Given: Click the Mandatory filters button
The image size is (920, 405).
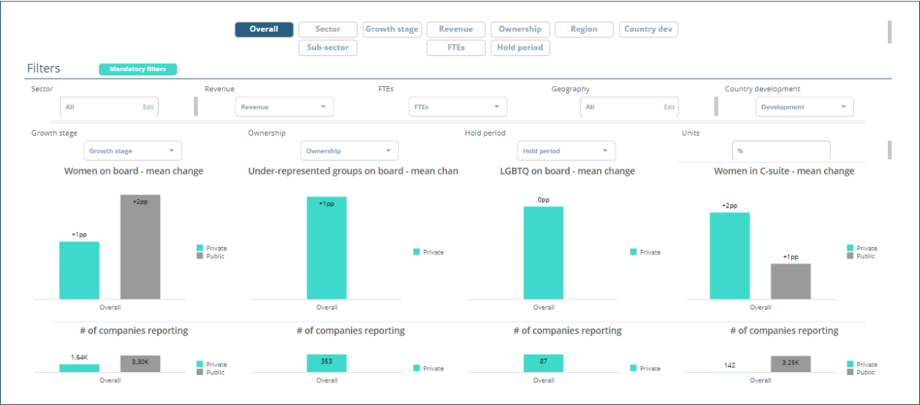Looking at the screenshot, I should (138, 69).
